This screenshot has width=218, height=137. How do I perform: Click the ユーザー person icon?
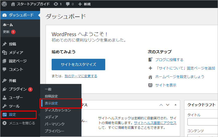point(5,98)
